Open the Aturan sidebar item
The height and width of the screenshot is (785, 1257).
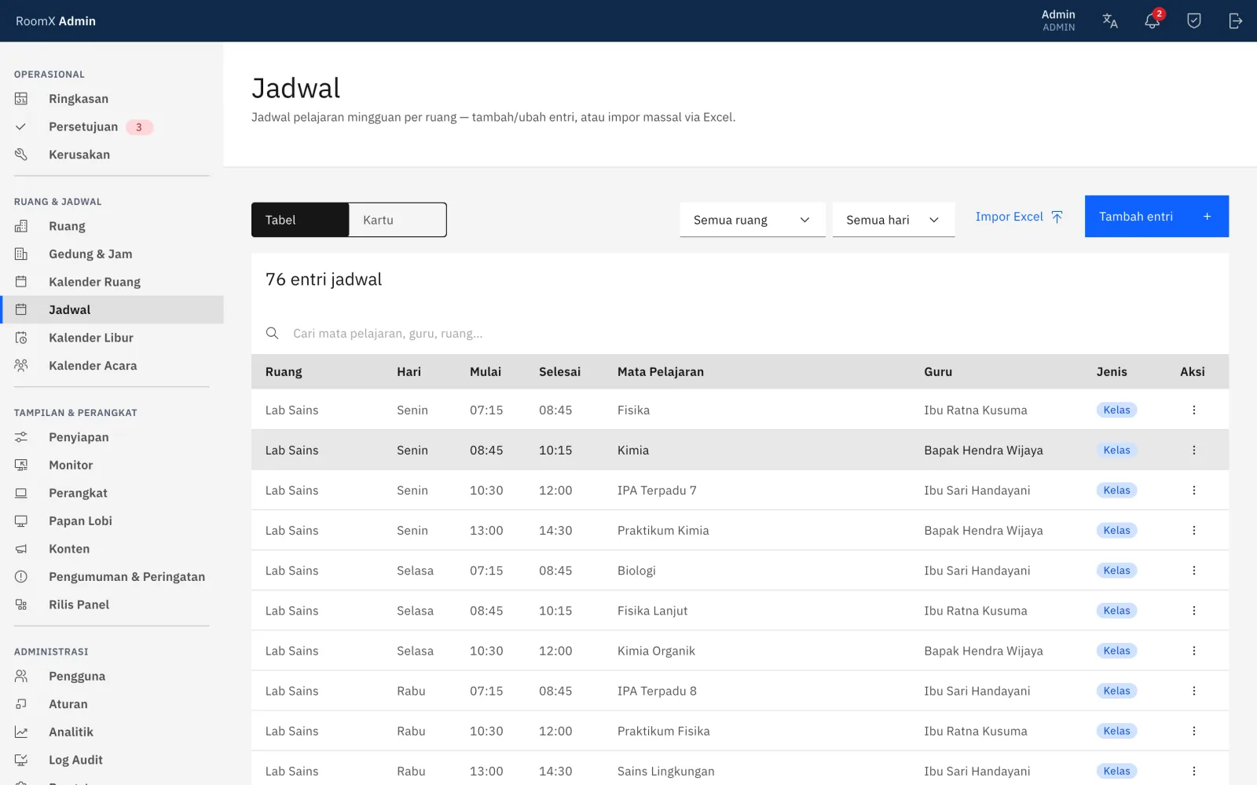[x=112, y=704]
